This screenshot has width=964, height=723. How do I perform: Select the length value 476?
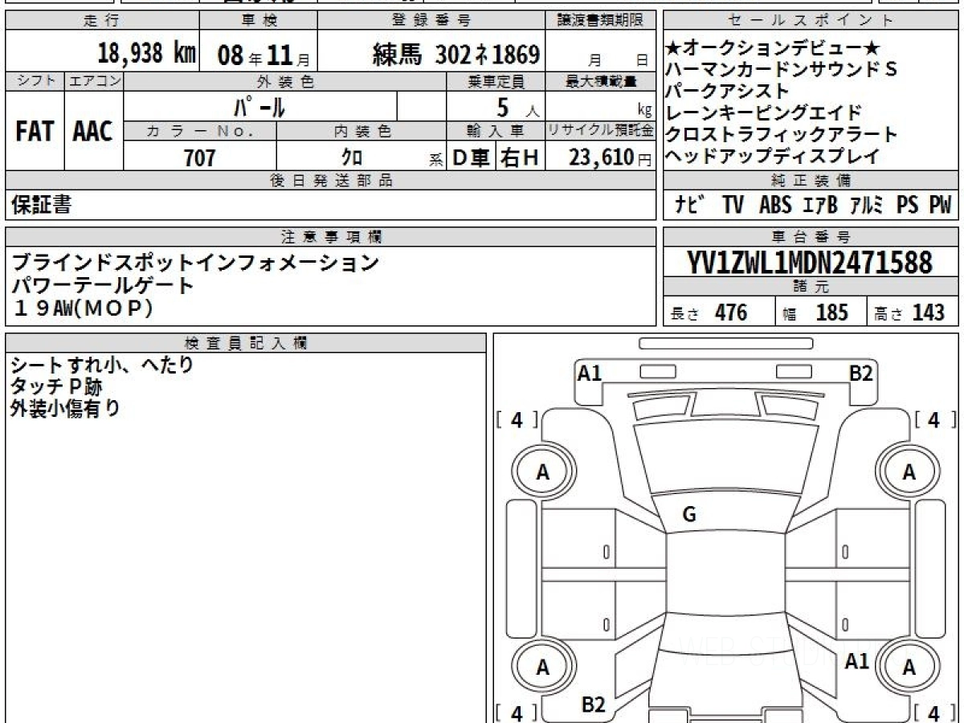[x=732, y=312]
